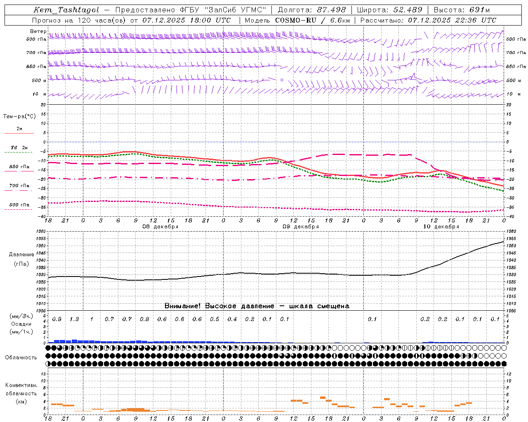Click the Осадки precipitation label

coord(21,324)
